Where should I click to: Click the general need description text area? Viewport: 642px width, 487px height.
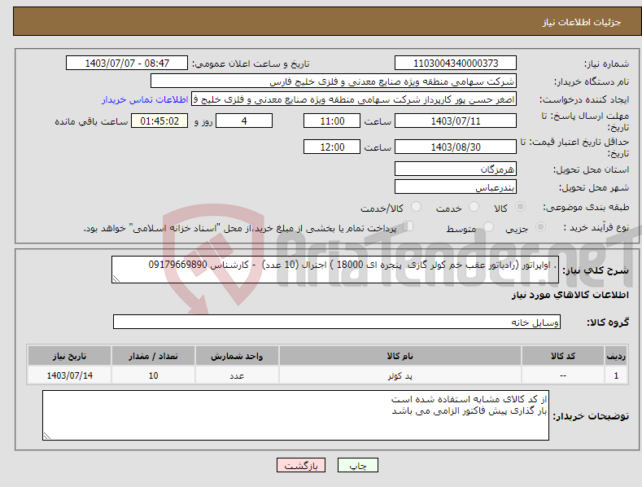335,270
